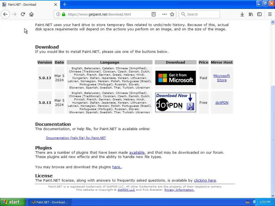Open the dotPDN LLC footer link
The image size is (275, 206).
(x=126, y=190)
